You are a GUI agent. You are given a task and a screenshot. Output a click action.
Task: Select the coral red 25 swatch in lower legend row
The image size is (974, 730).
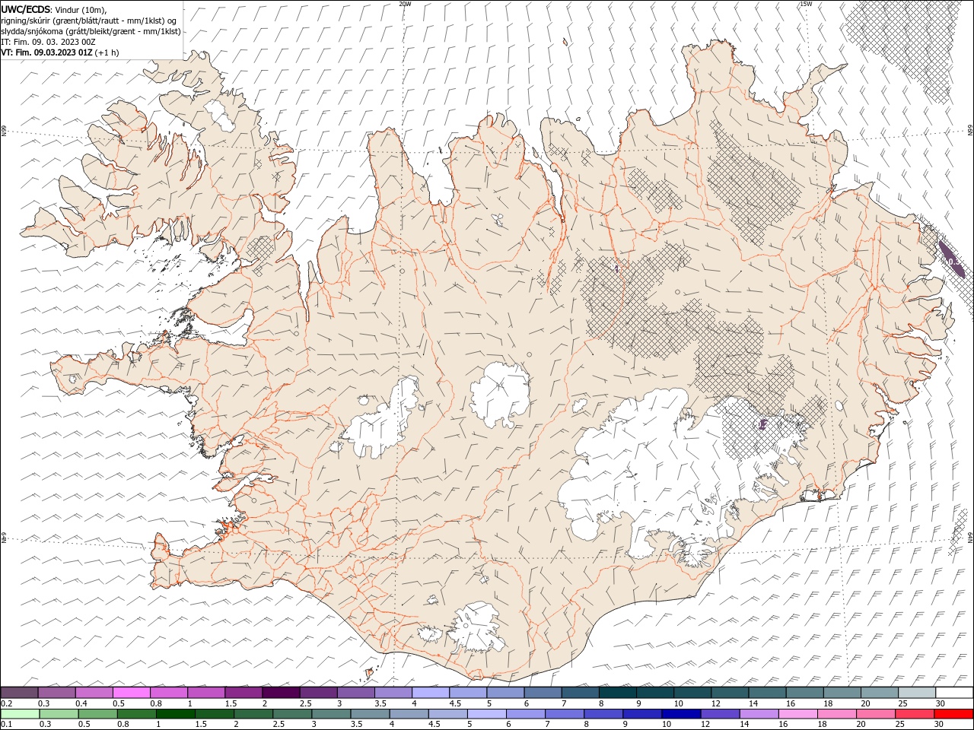point(913,714)
